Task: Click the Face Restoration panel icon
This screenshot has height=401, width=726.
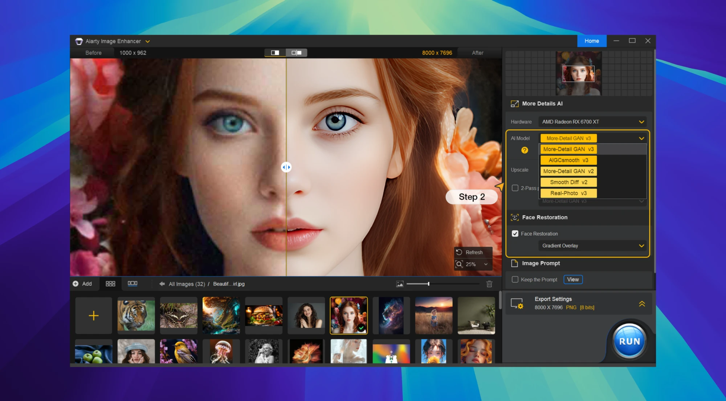Action: pos(515,217)
